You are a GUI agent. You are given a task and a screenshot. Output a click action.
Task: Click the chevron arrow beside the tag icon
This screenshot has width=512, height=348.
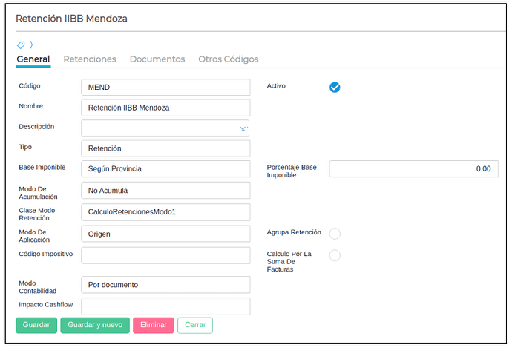(31, 45)
